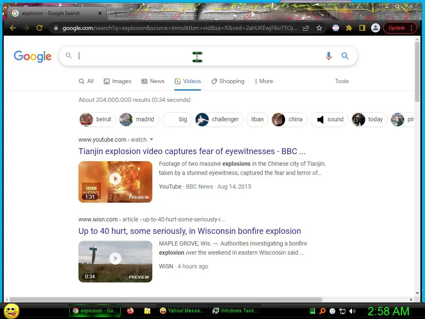The width and height of the screenshot is (425, 319).
Task: Open the Wisconsin bonfire explosion result link
Action: (190, 231)
